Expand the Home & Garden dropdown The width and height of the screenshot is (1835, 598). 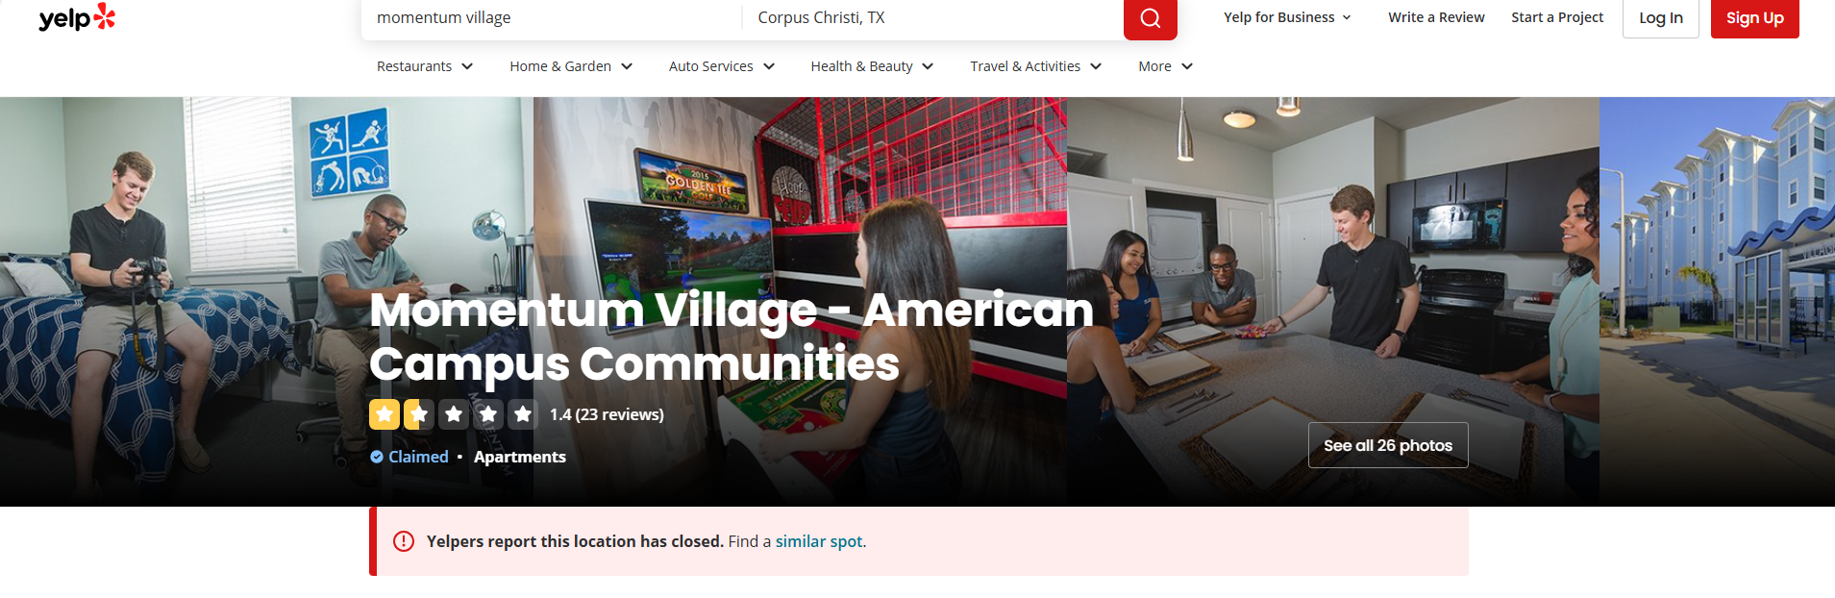571,66
